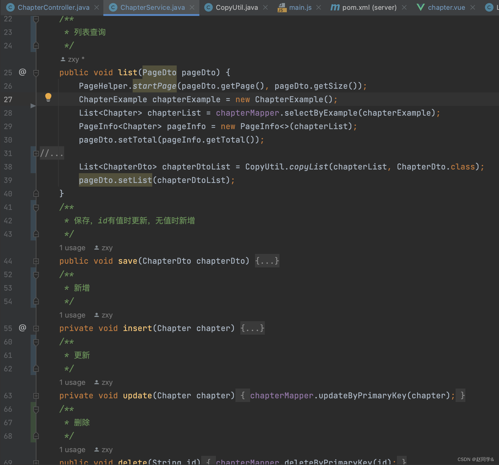Click '1 usage' hint above insert method
499x465 pixels.
pos(72,315)
